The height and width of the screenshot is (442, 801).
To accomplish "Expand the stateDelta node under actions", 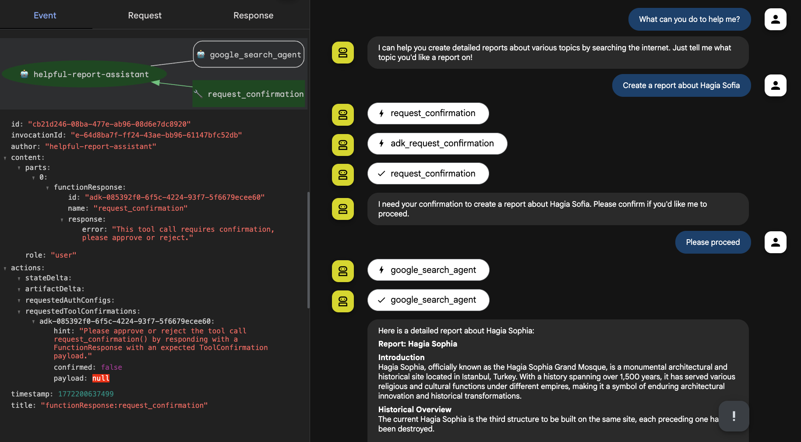I will pyautogui.click(x=19, y=278).
